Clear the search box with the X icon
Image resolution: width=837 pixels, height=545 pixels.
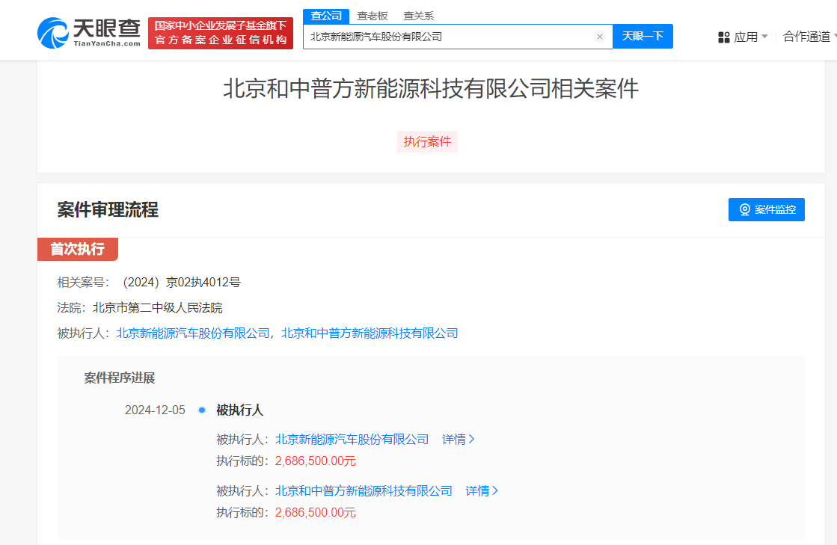599,37
